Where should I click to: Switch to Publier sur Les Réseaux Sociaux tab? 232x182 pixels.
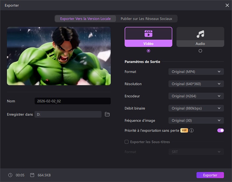point(146,19)
